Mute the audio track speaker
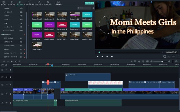The image size is (180, 112). [6, 103]
